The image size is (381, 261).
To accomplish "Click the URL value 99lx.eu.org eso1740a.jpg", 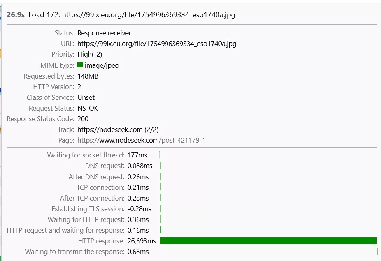I will 157,44.
